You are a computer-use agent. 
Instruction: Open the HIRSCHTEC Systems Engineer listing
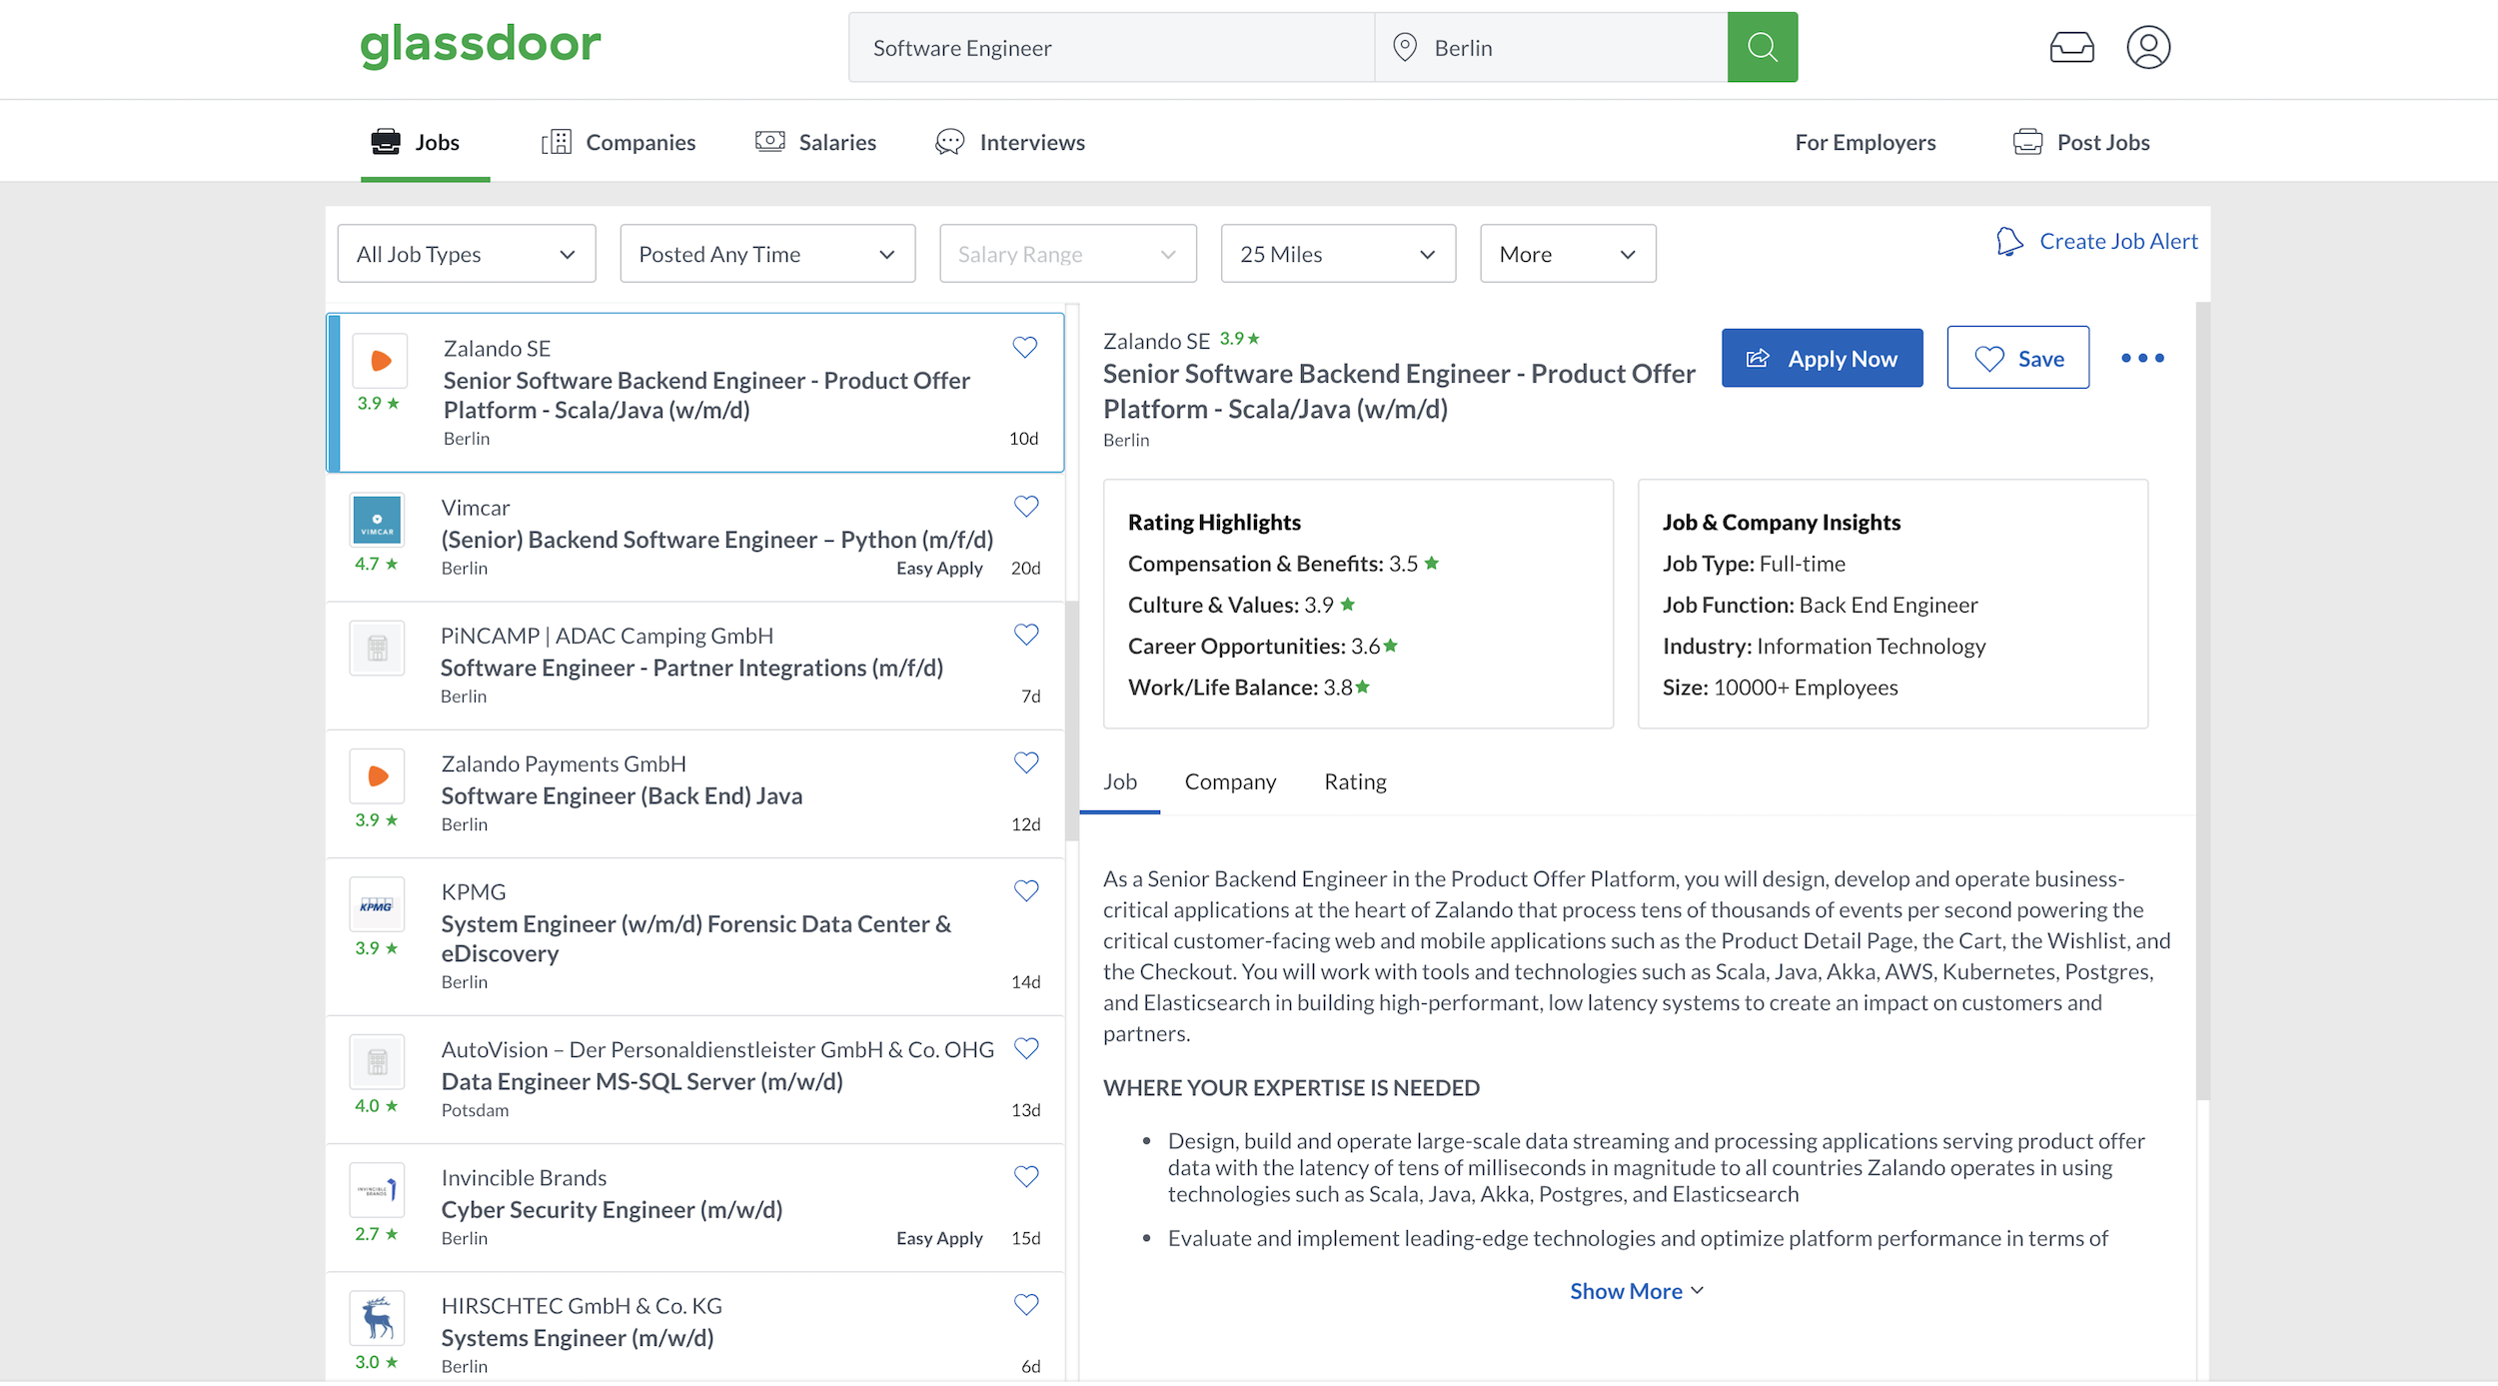click(695, 1327)
